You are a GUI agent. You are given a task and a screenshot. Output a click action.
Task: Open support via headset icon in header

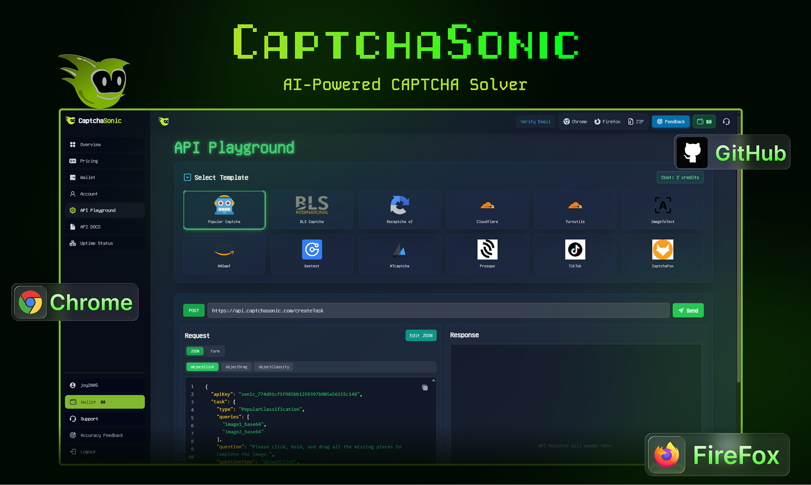pyautogui.click(x=726, y=122)
